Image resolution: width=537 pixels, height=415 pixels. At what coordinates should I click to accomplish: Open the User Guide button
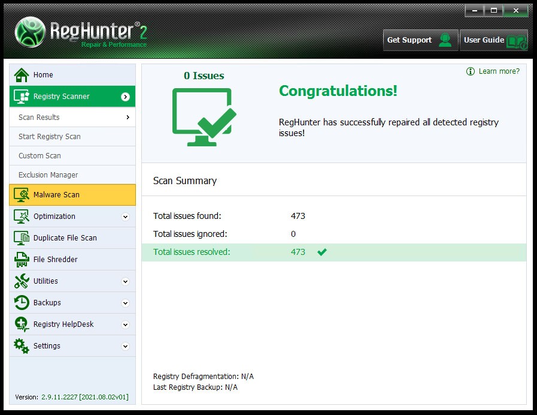tap(493, 40)
